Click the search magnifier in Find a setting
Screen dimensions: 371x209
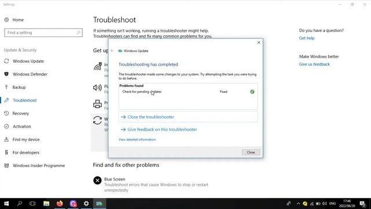point(78,33)
